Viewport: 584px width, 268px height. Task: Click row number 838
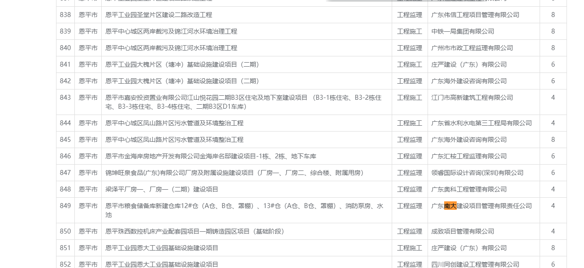pyautogui.click(x=65, y=15)
